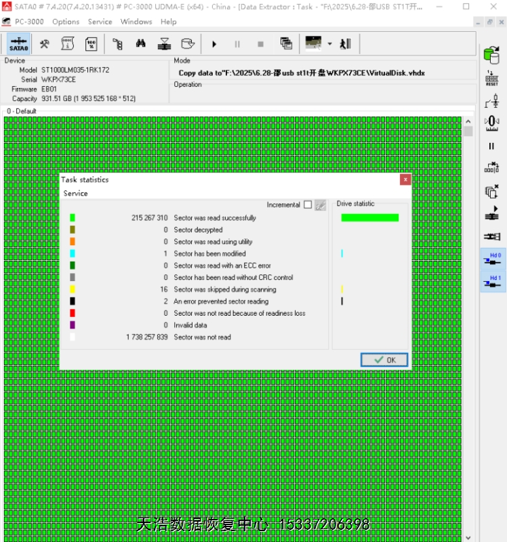Click the OK button

pos(384,360)
